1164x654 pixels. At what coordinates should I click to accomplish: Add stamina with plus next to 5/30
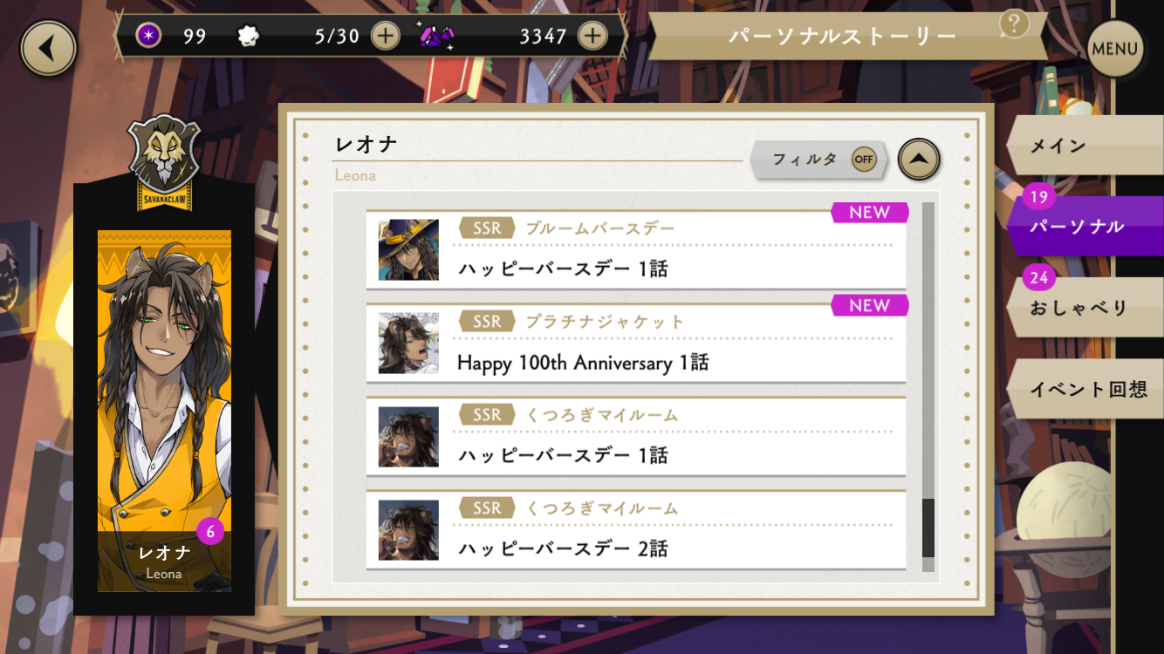click(385, 36)
